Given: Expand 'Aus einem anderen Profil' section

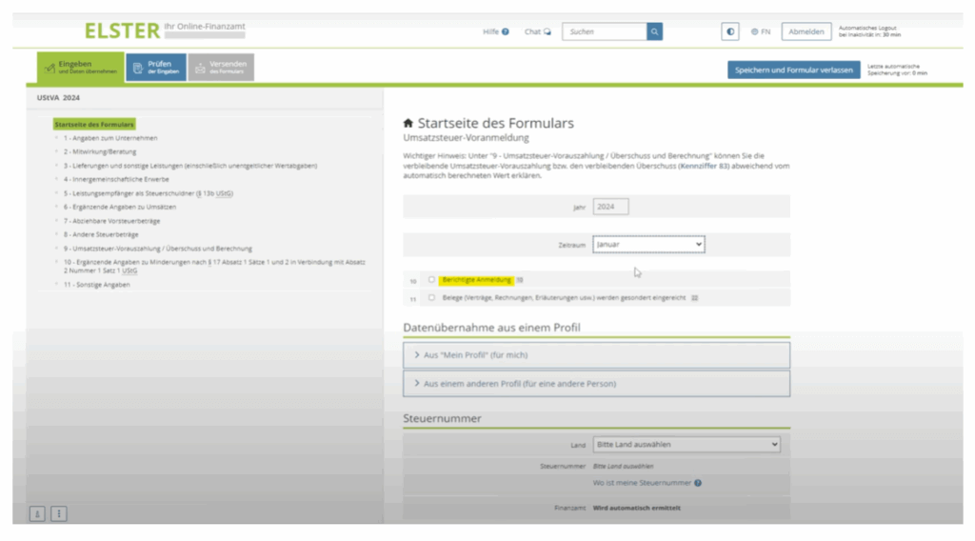Looking at the screenshot, I should 596,384.
